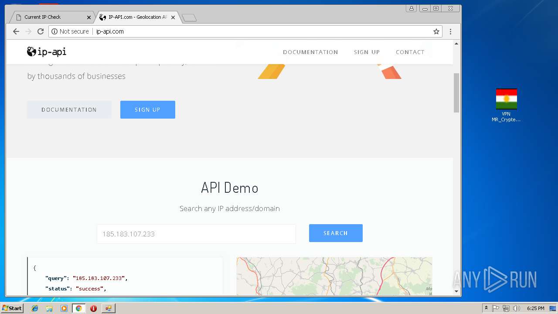Click the taskbar clock 6:25 PM
Viewport: 558px width, 314px height.
(x=535, y=308)
